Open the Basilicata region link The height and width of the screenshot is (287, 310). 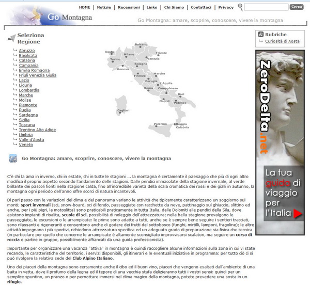[x=28, y=56]
